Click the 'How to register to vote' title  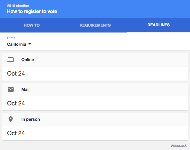tap(32, 12)
